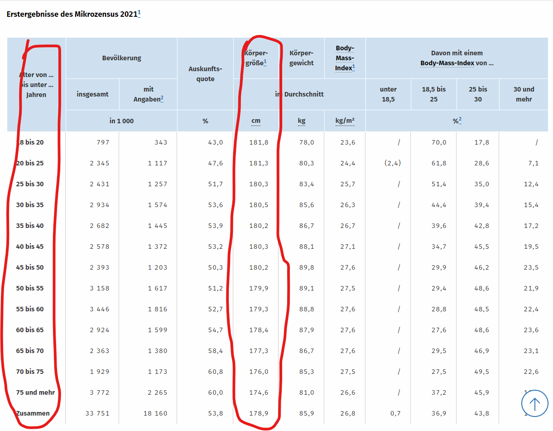Select the Auskunftsquote column header
The height and width of the screenshot is (431, 553).
pos(205,74)
